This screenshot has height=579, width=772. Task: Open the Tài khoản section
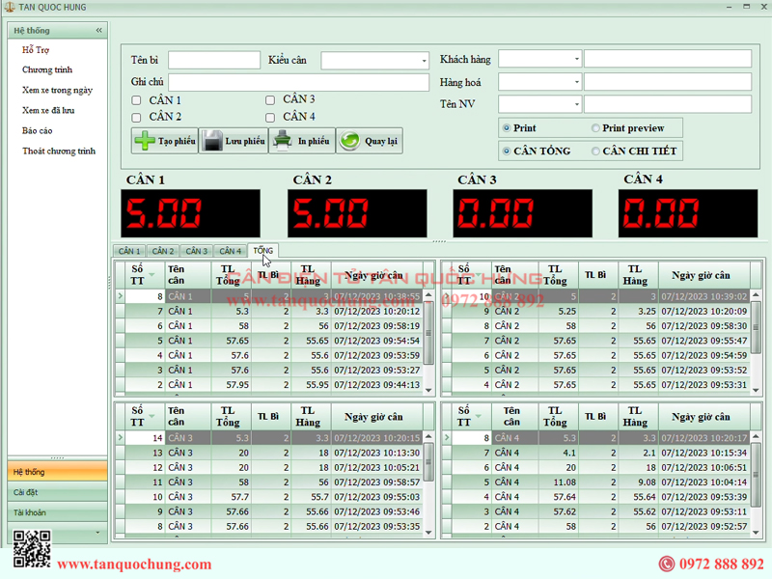(58, 512)
